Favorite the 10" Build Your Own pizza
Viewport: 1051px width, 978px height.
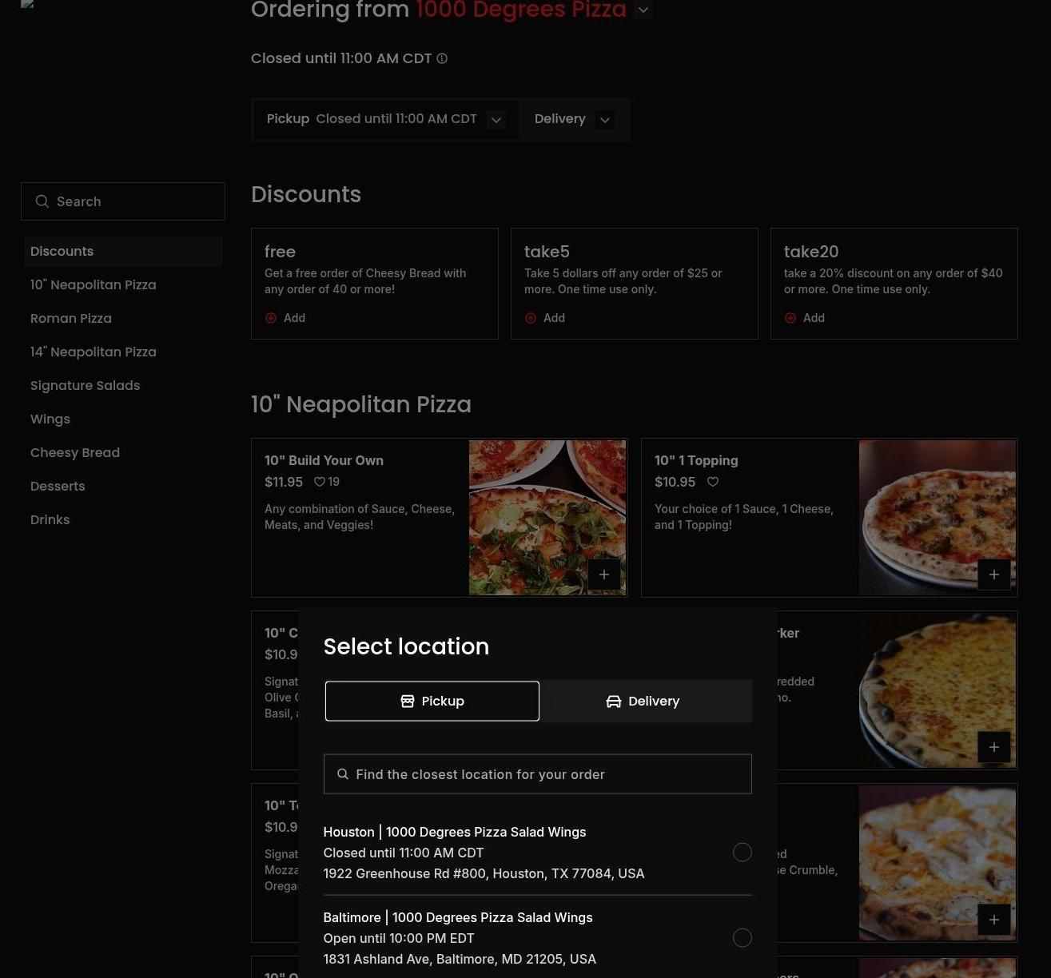320,482
